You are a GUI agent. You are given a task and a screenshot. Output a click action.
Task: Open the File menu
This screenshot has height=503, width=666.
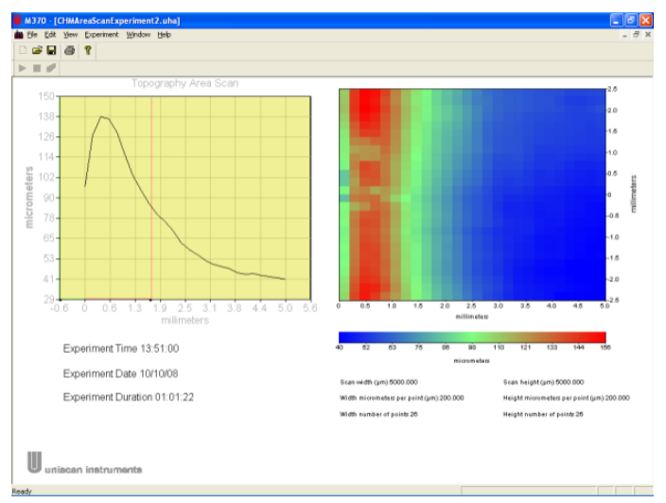(x=33, y=34)
